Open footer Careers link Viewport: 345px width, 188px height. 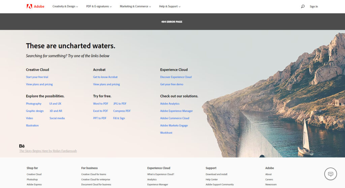click(269, 180)
